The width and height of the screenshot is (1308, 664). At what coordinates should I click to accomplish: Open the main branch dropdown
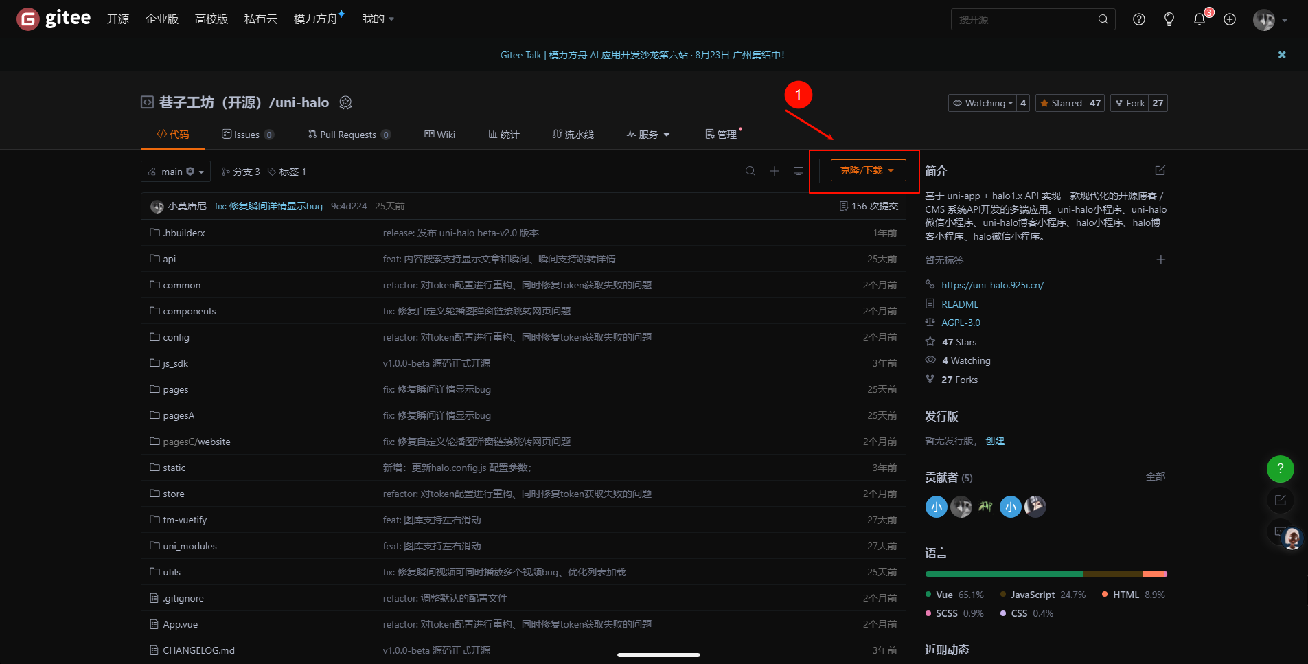point(176,172)
